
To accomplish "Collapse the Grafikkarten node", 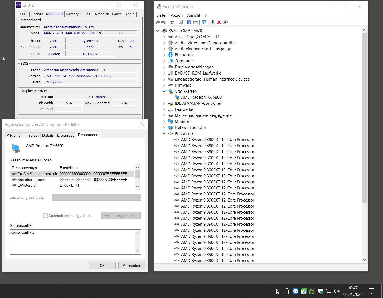I will (164, 91).
